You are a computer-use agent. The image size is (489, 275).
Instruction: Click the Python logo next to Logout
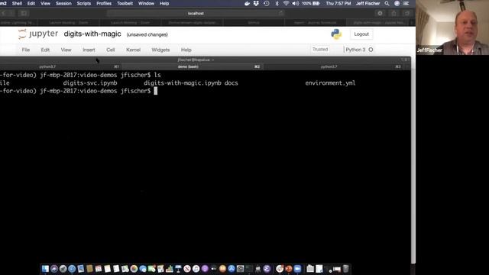[x=336, y=34]
